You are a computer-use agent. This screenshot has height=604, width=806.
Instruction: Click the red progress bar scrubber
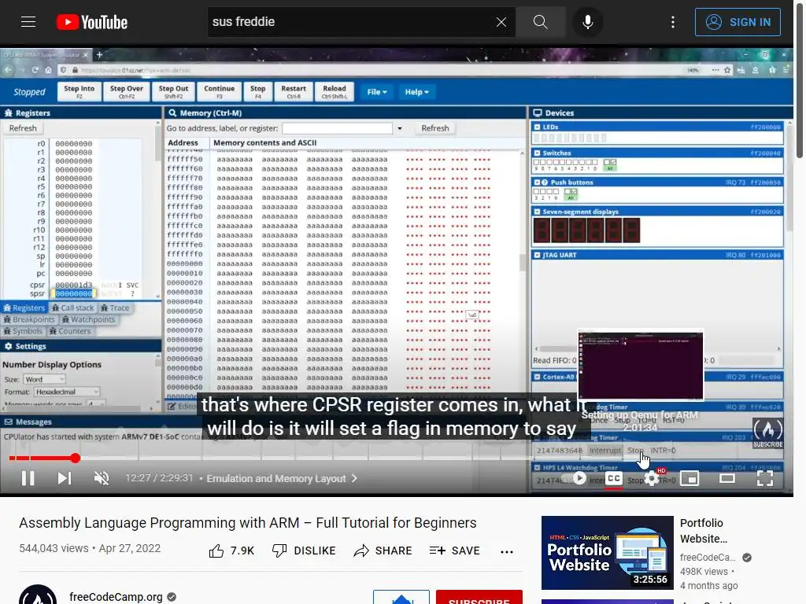tap(75, 459)
